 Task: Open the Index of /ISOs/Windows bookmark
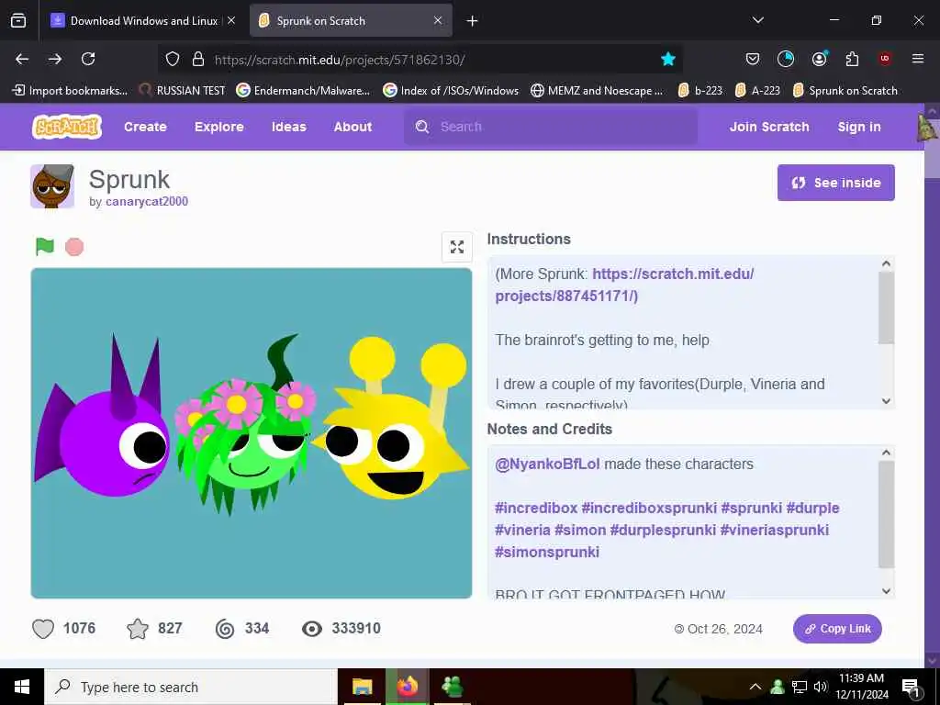451,91
